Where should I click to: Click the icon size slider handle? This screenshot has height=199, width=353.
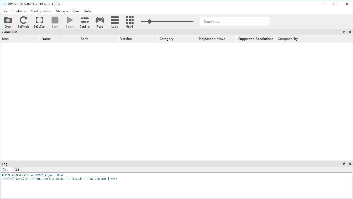150,21
